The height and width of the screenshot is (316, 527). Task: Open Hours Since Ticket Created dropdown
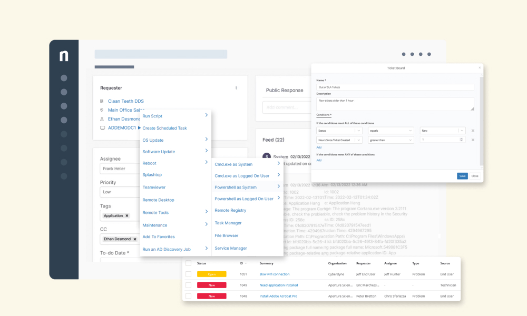(x=339, y=140)
